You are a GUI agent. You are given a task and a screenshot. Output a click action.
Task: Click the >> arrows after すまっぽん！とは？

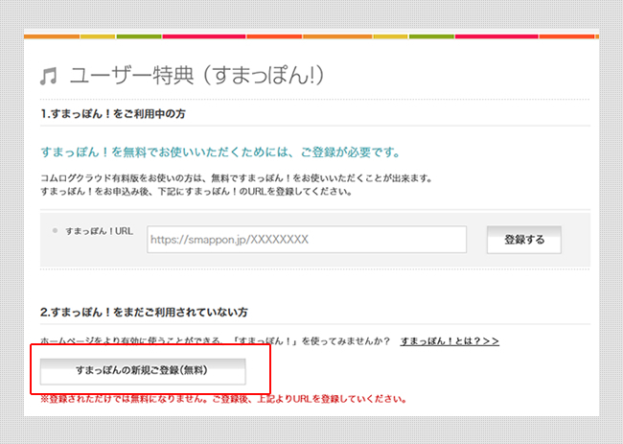coord(488,341)
